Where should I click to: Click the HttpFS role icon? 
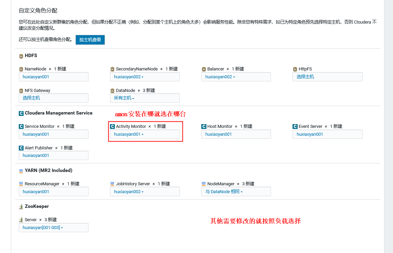(x=295, y=69)
